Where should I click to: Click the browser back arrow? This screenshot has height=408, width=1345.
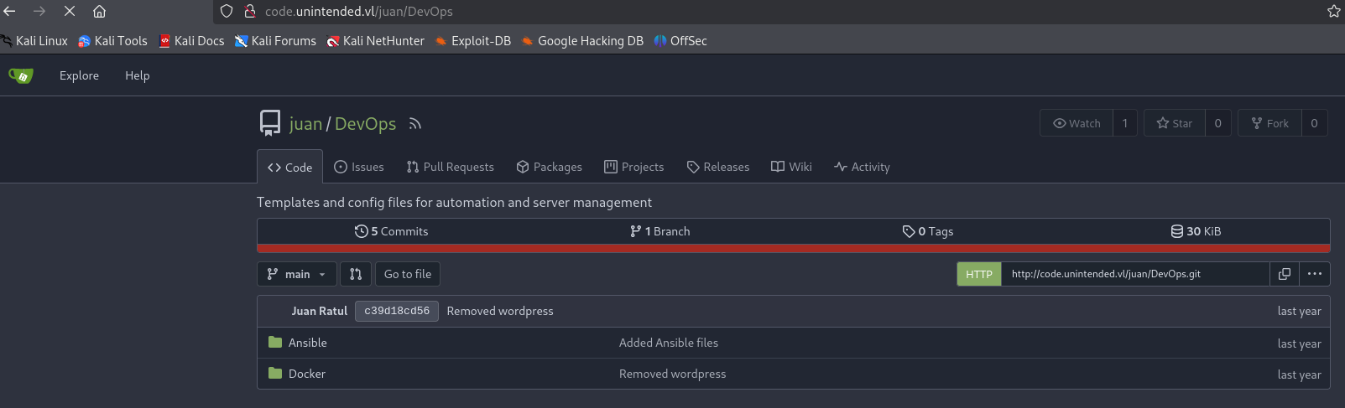10,11
